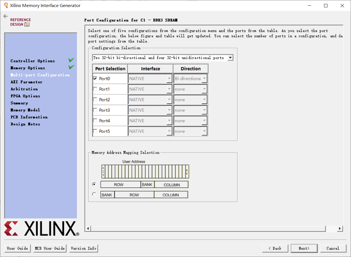Go to PCB Information step
The image size is (351, 257).
tap(29, 117)
